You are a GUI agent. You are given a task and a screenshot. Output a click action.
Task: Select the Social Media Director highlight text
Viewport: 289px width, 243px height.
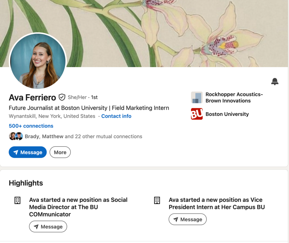coord(78,207)
